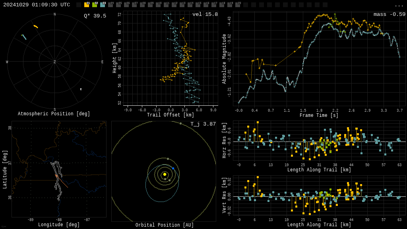
Task: Toggle station 02 green indicator
Action: pyautogui.click(x=95, y=5)
